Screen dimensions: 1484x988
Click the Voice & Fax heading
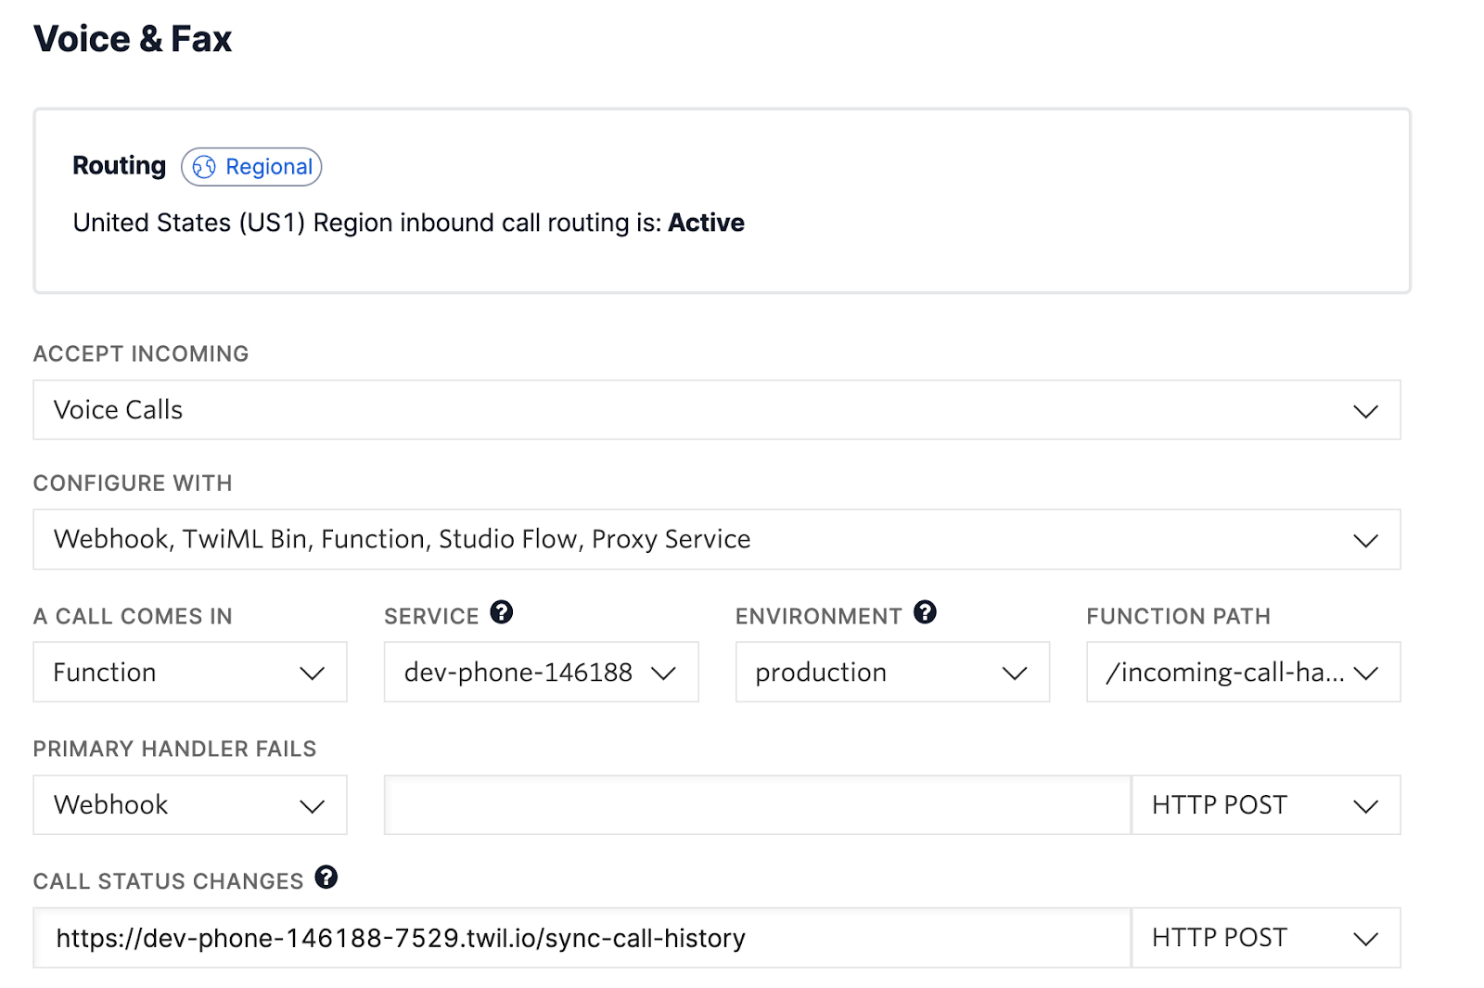(133, 39)
